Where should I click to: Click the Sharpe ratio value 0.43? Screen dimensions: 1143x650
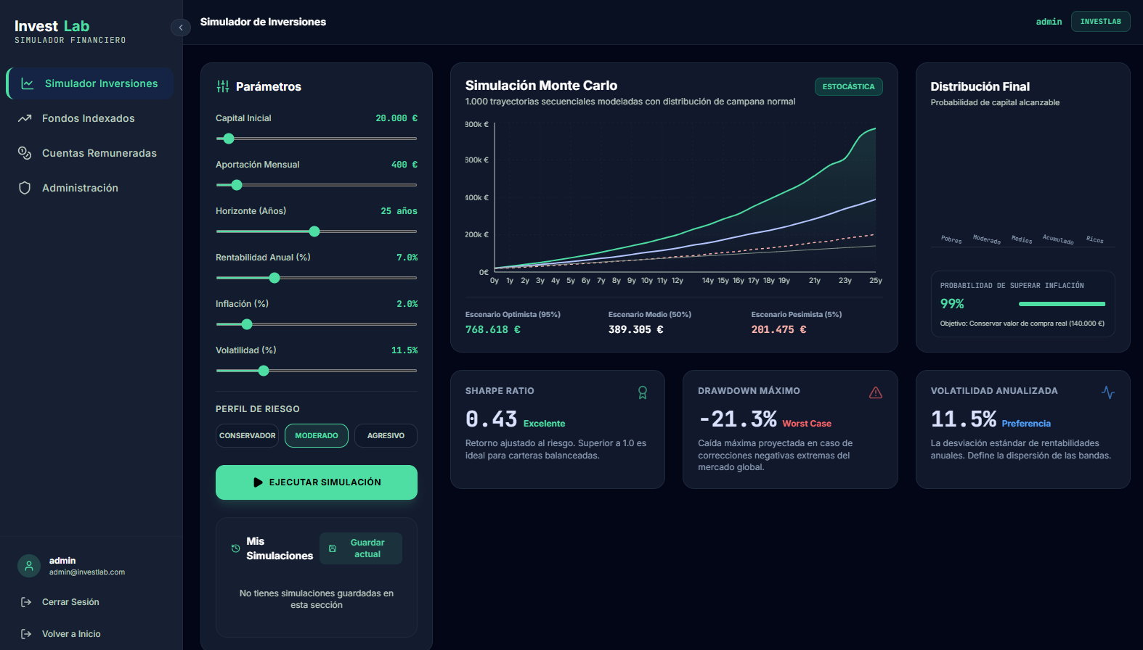pyautogui.click(x=491, y=419)
